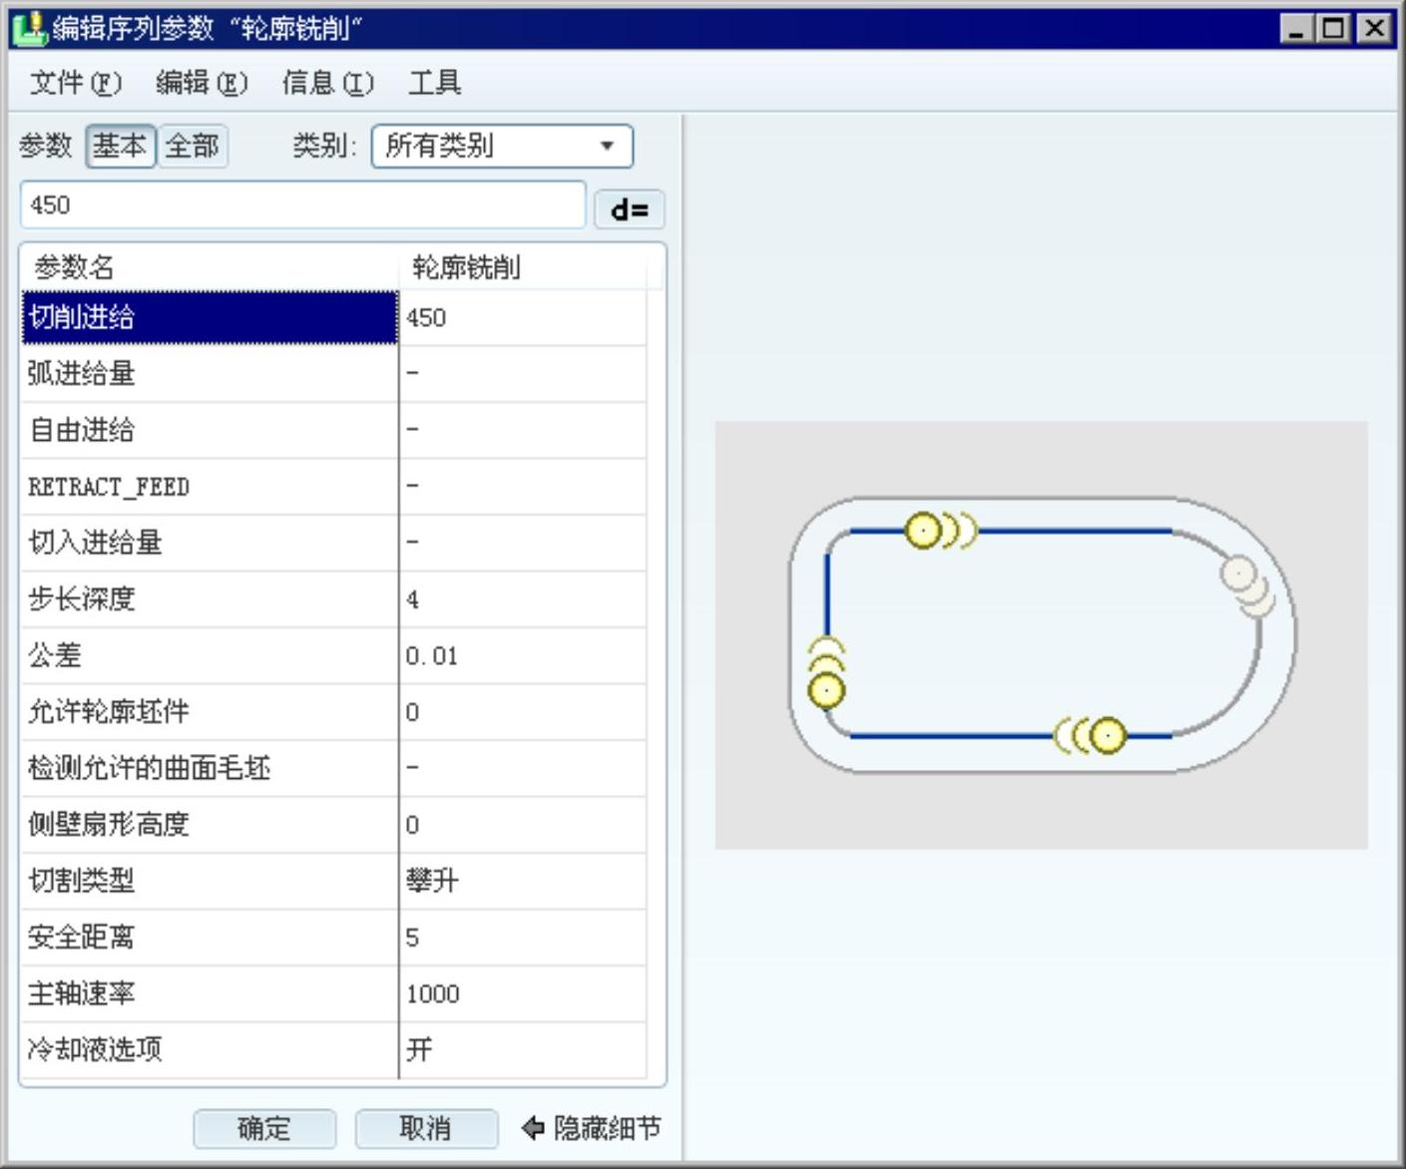Open the 编辑(E) menu
Image resolution: width=1406 pixels, height=1169 pixels.
(202, 83)
